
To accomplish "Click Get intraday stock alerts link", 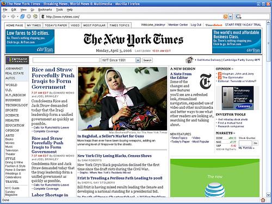I will click(x=233, y=120).
